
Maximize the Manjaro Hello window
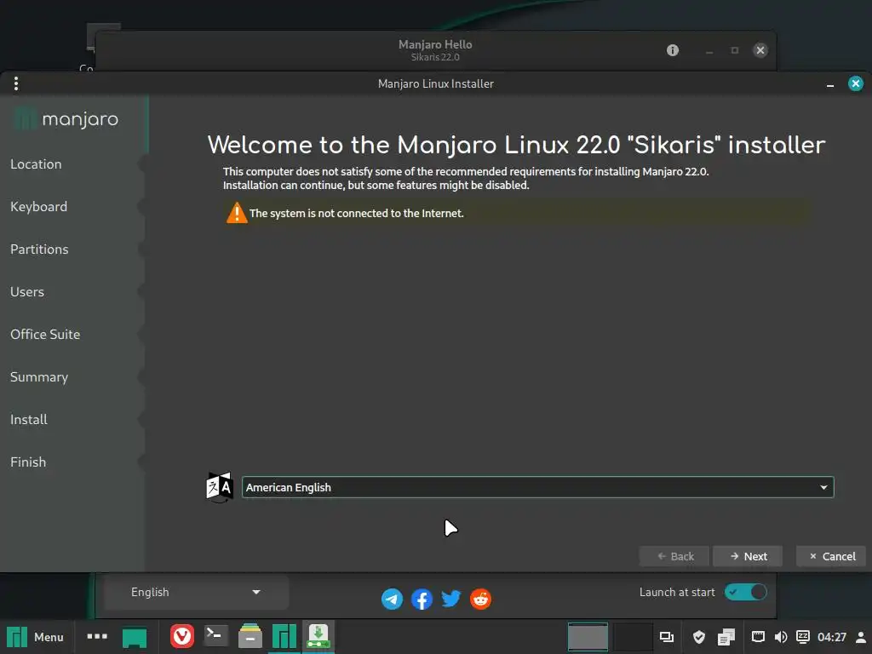click(x=735, y=50)
